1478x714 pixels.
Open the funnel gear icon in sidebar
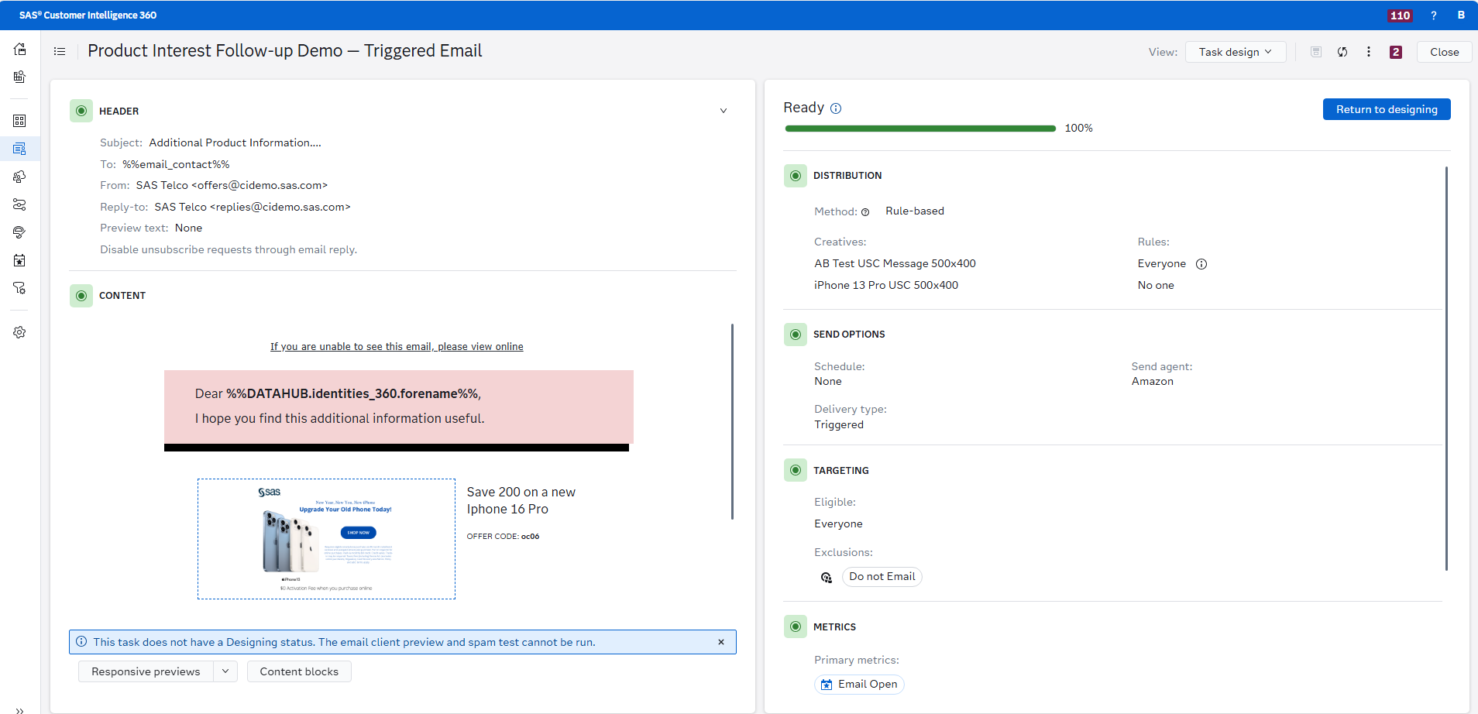(20, 288)
